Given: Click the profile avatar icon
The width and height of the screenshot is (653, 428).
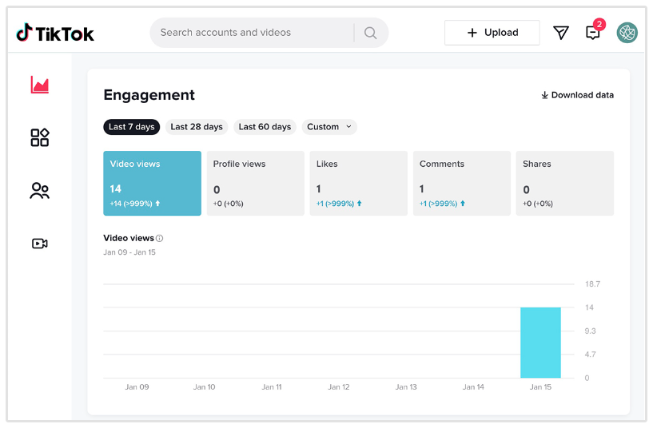Looking at the screenshot, I should tap(627, 33).
